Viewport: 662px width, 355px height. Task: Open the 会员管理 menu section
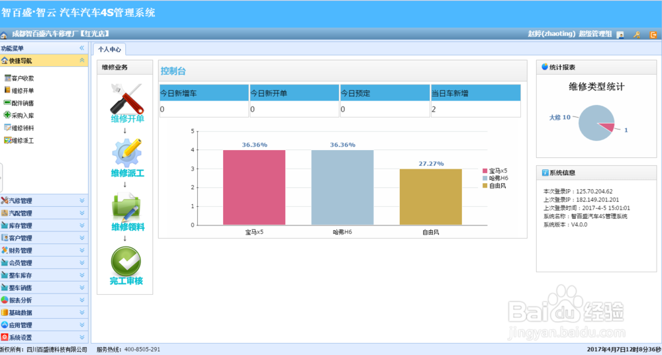(x=44, y=262)
